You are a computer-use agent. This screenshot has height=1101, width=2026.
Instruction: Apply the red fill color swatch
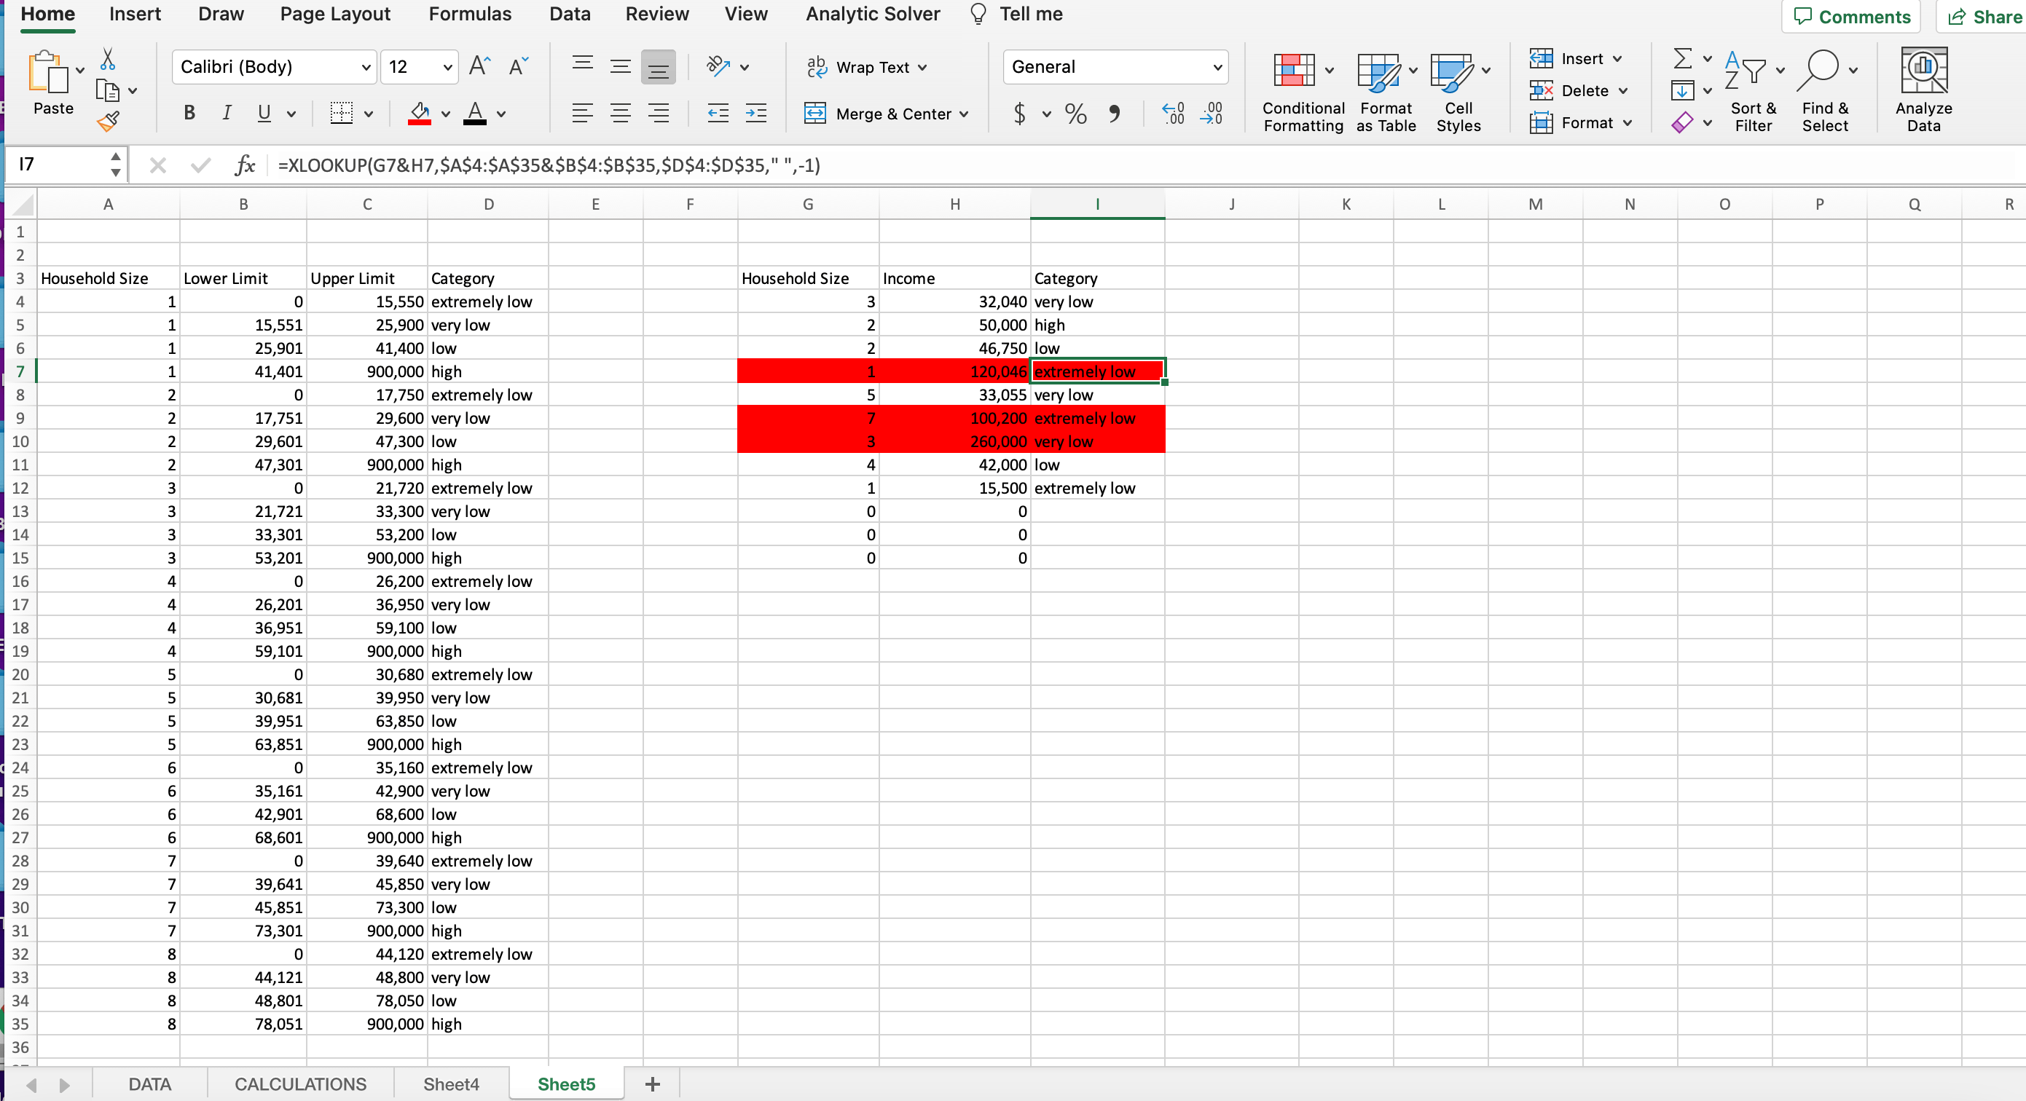coord(419,114)
